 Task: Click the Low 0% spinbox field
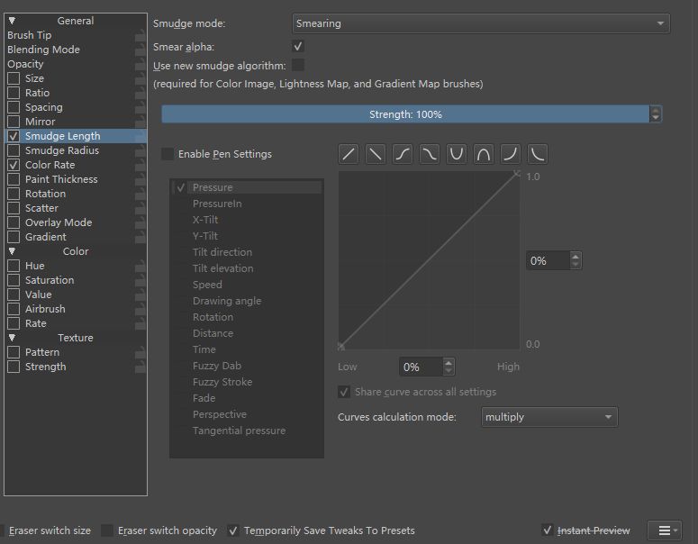click(427, 367)
